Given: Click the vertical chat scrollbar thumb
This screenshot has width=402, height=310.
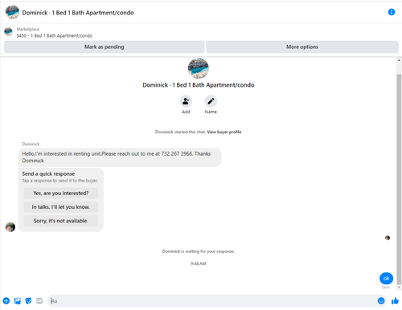Looking at the screenshot, I should [399, 179].
